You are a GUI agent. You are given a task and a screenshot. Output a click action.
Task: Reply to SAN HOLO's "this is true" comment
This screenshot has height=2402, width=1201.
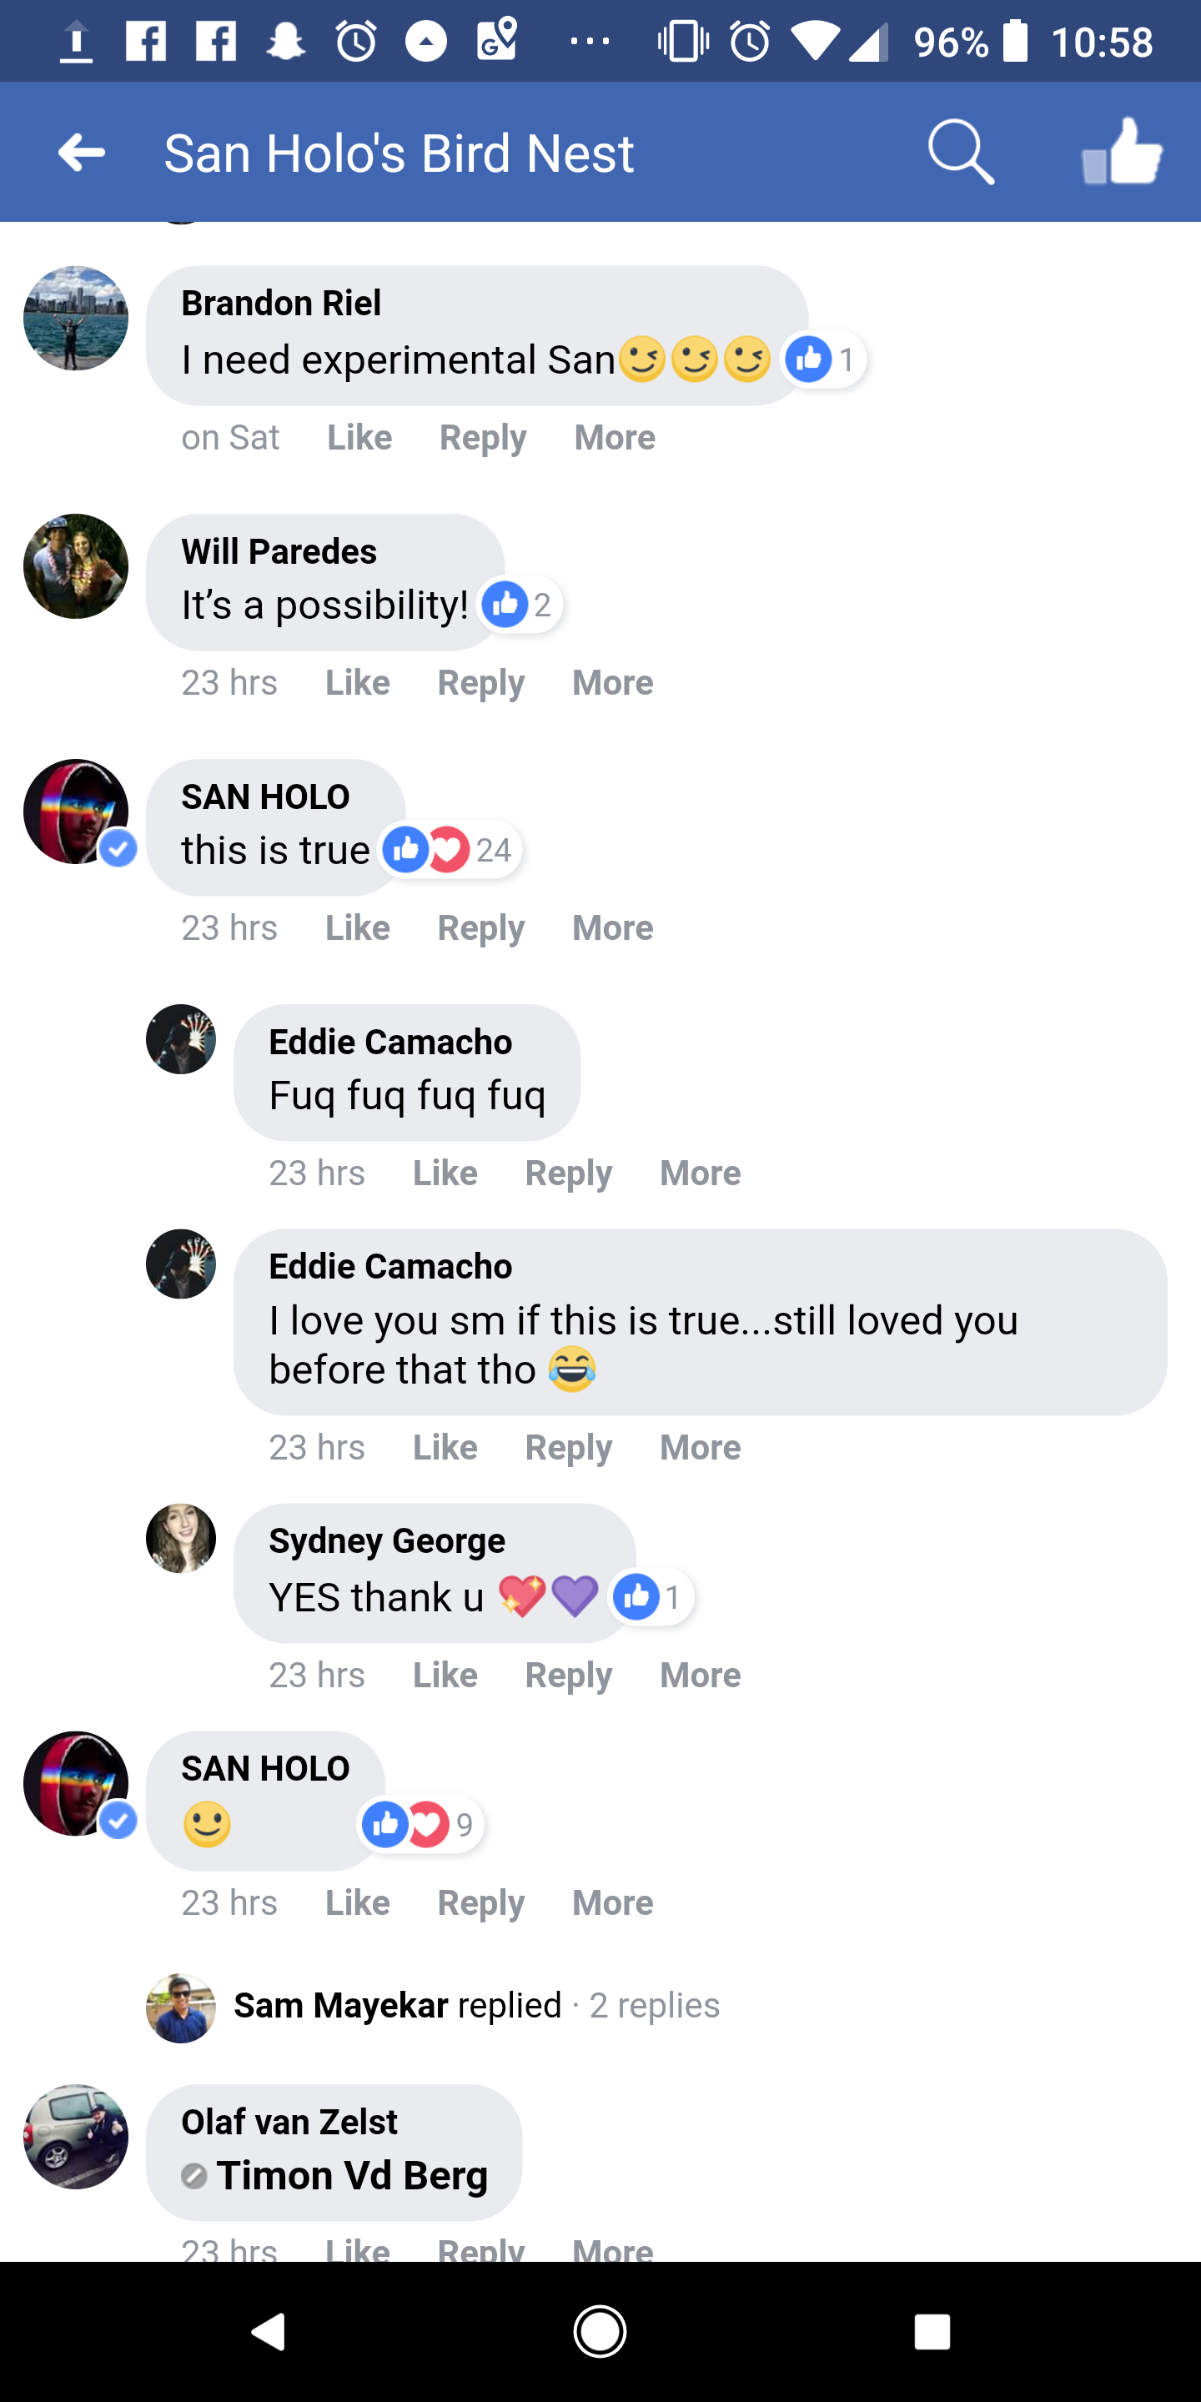[x=481, y=927]
